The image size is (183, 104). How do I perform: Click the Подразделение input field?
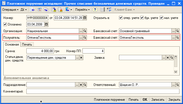pyautogui.click(x=51, y=85)
